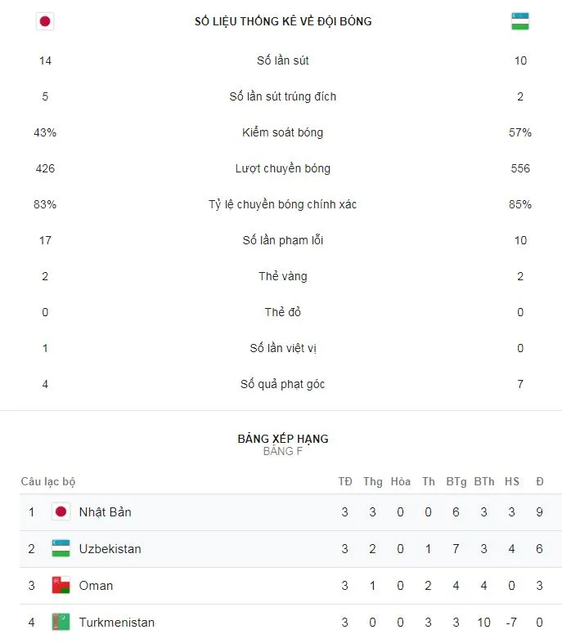Open the Uzbekistan team name link

coord(110,549)
